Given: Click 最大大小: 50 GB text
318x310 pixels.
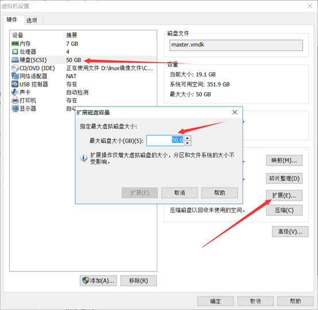Looking at the screenshot, I should pos(190,95).
